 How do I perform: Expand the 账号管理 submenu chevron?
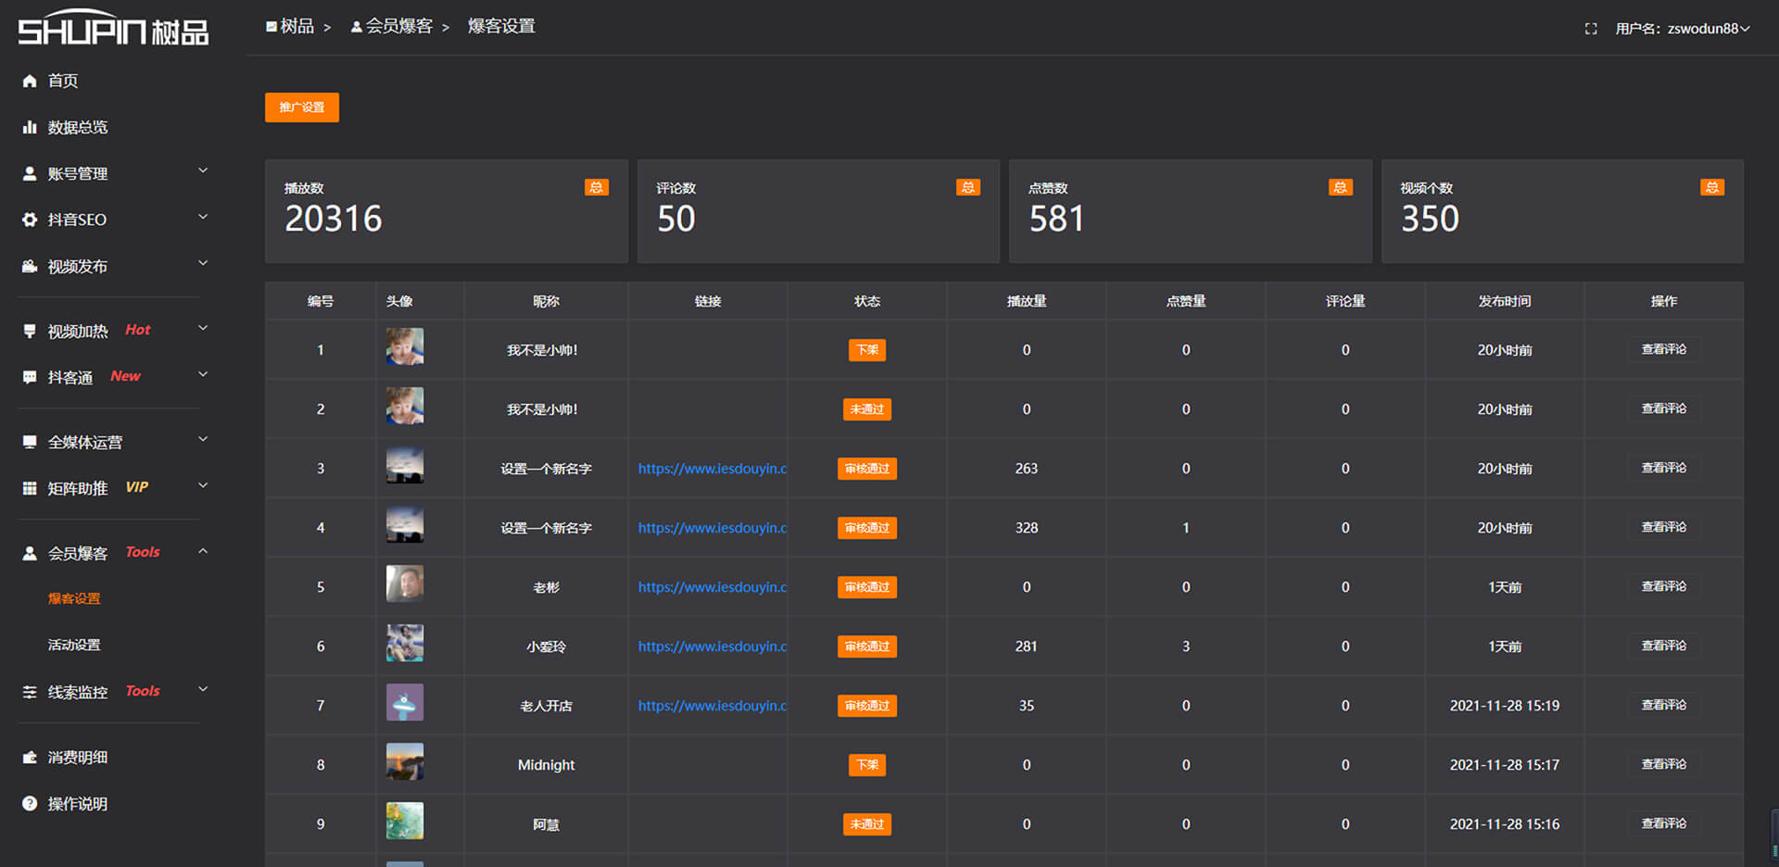[x=203, y=171]
